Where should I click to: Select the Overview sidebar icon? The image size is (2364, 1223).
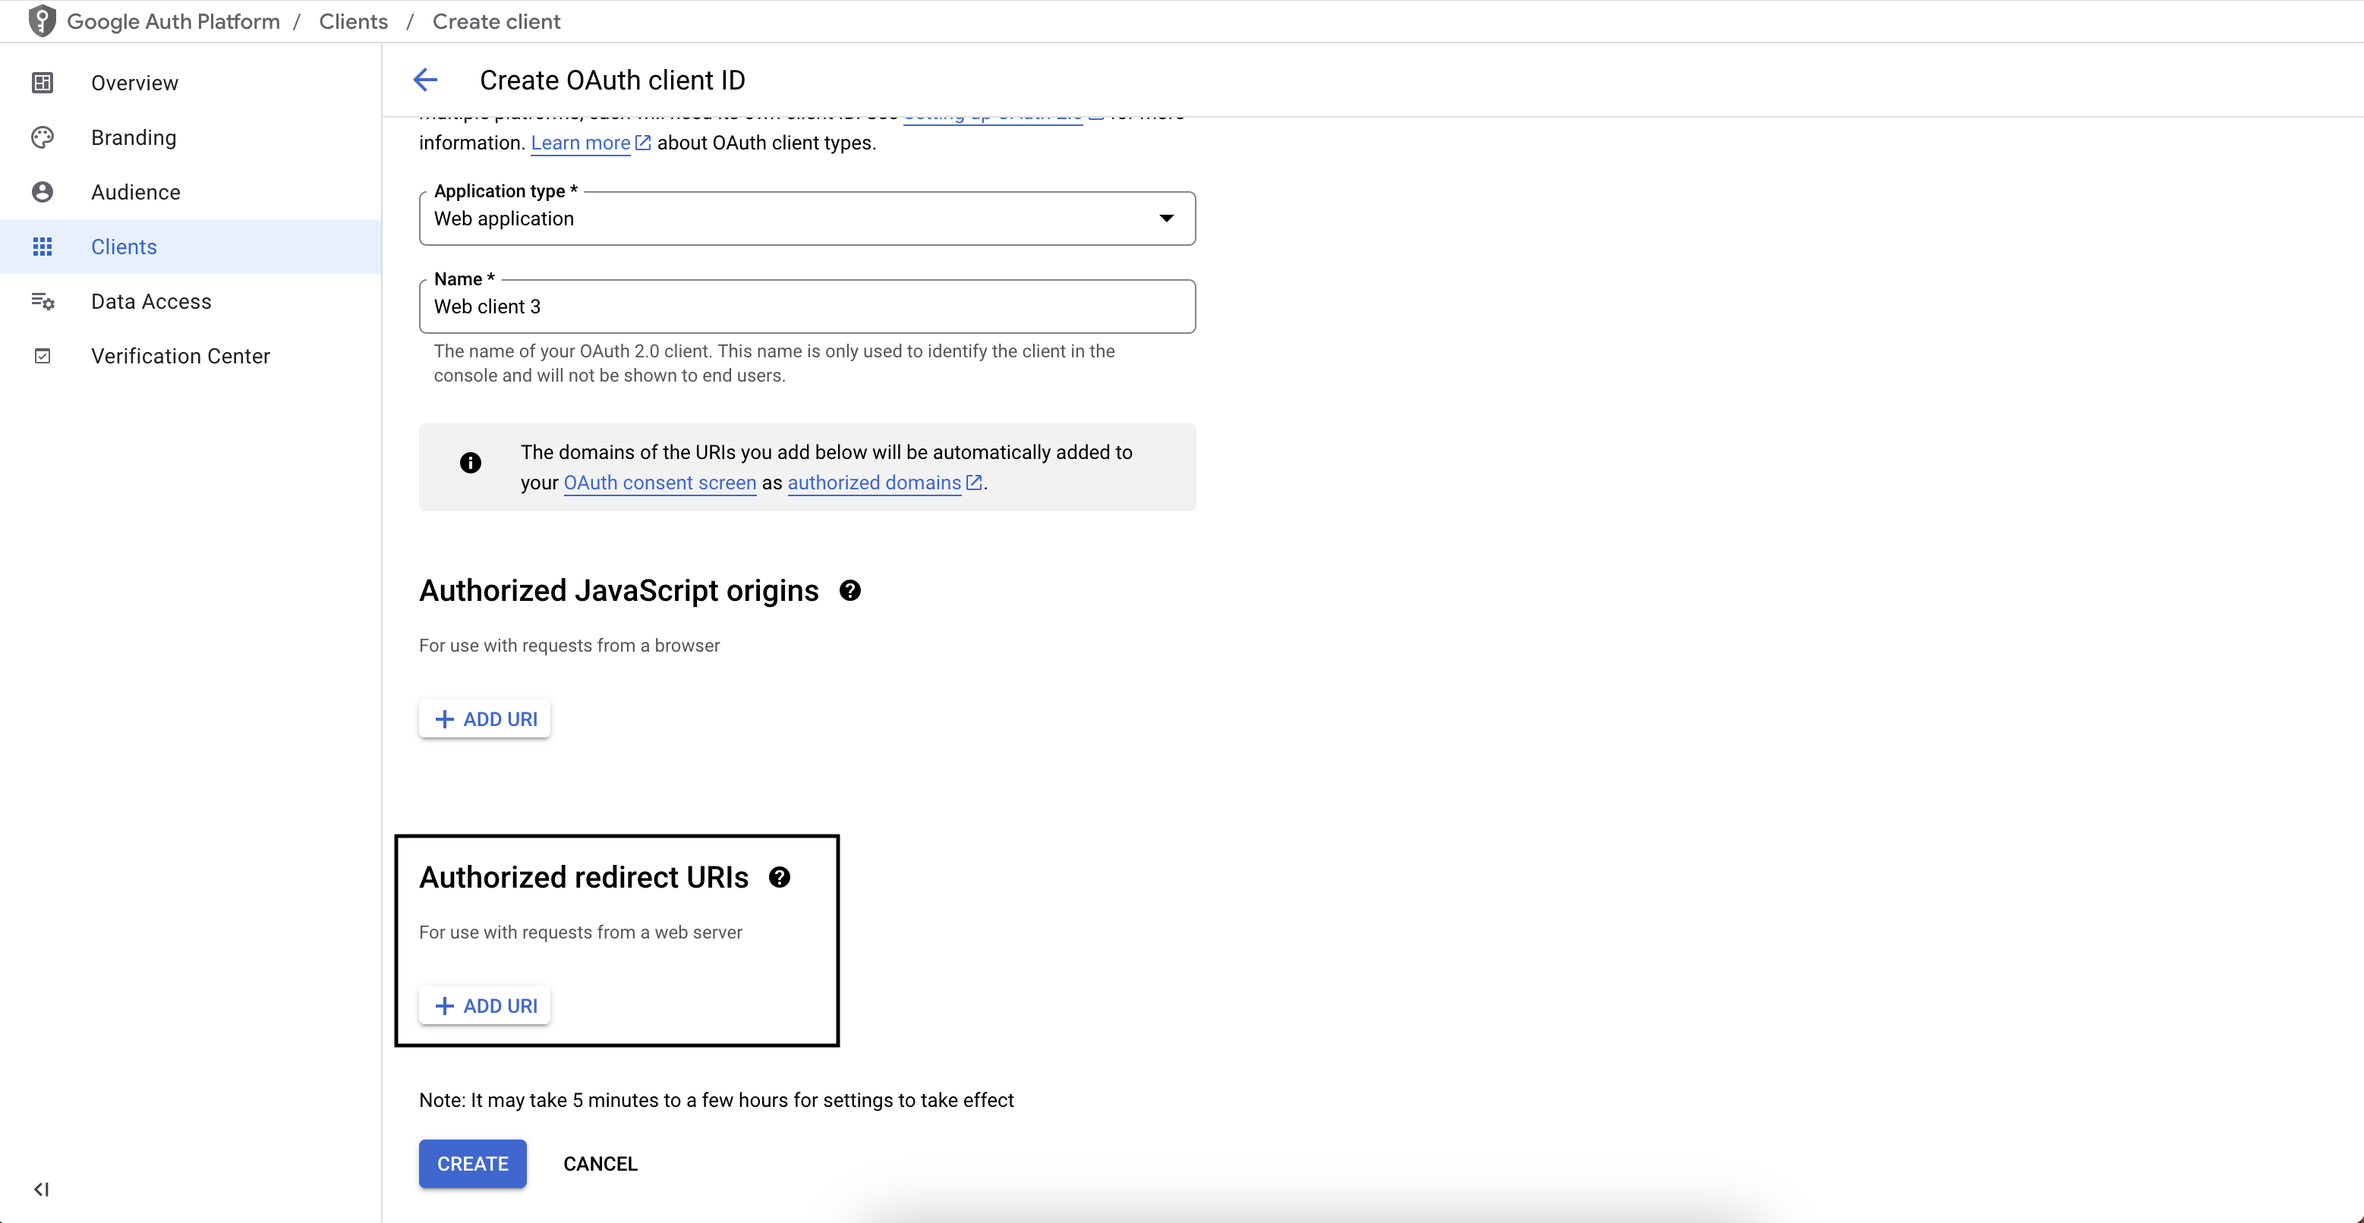pos(43,82)
